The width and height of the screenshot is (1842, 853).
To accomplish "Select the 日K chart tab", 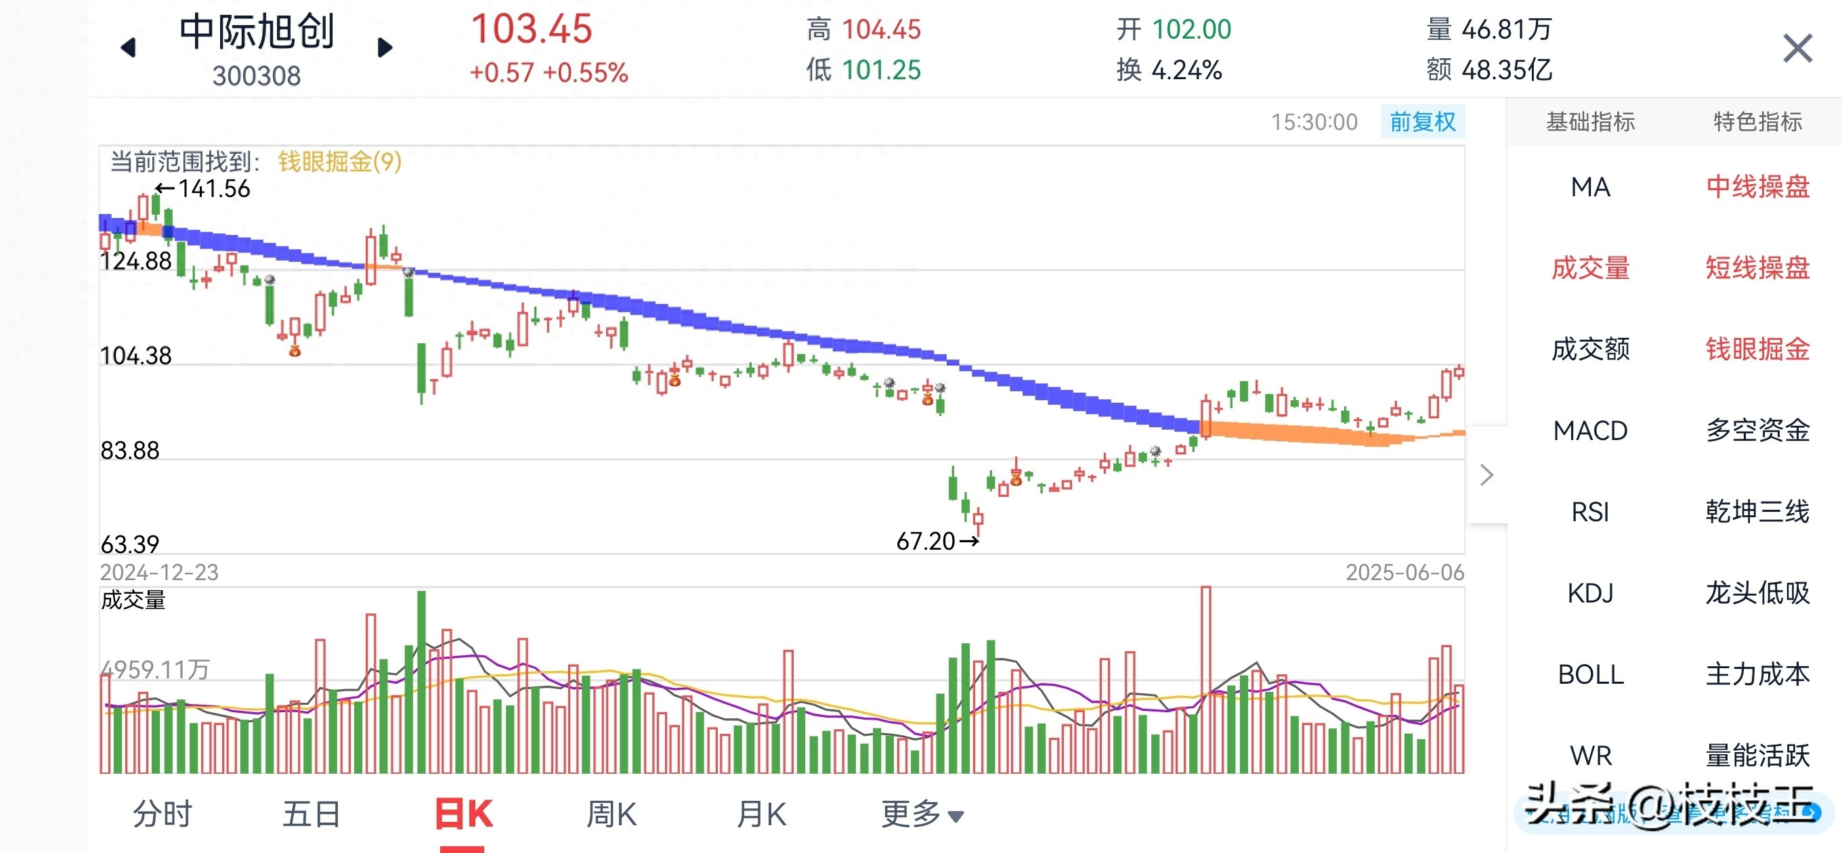I will [x=463, y=814].
